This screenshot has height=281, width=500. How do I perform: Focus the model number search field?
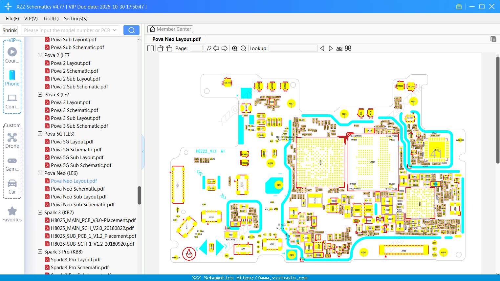point(67,30)
